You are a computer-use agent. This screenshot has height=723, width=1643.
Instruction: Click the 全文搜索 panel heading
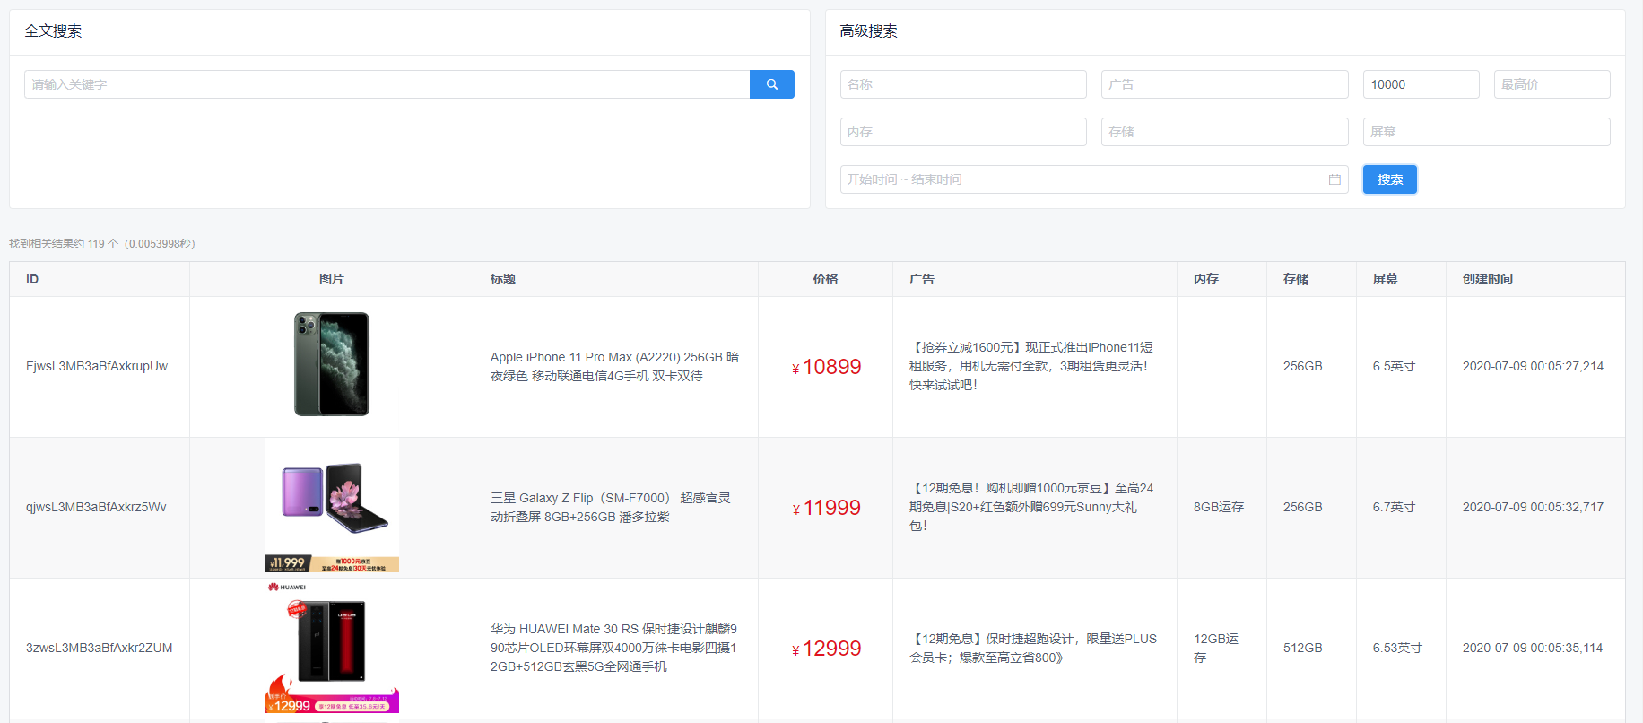pyautogui.click(x=53, y=31)
